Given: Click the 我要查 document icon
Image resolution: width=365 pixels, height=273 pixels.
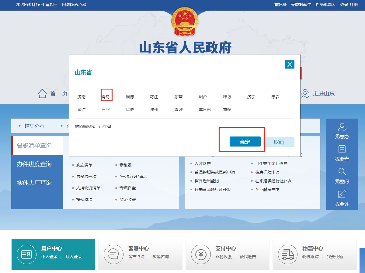Looking at the screenshot, I should [x=342, y=149].
